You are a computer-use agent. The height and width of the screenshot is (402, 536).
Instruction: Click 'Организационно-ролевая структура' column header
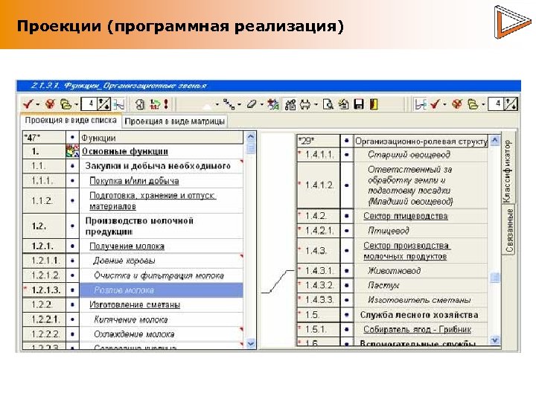pos(421,141)
